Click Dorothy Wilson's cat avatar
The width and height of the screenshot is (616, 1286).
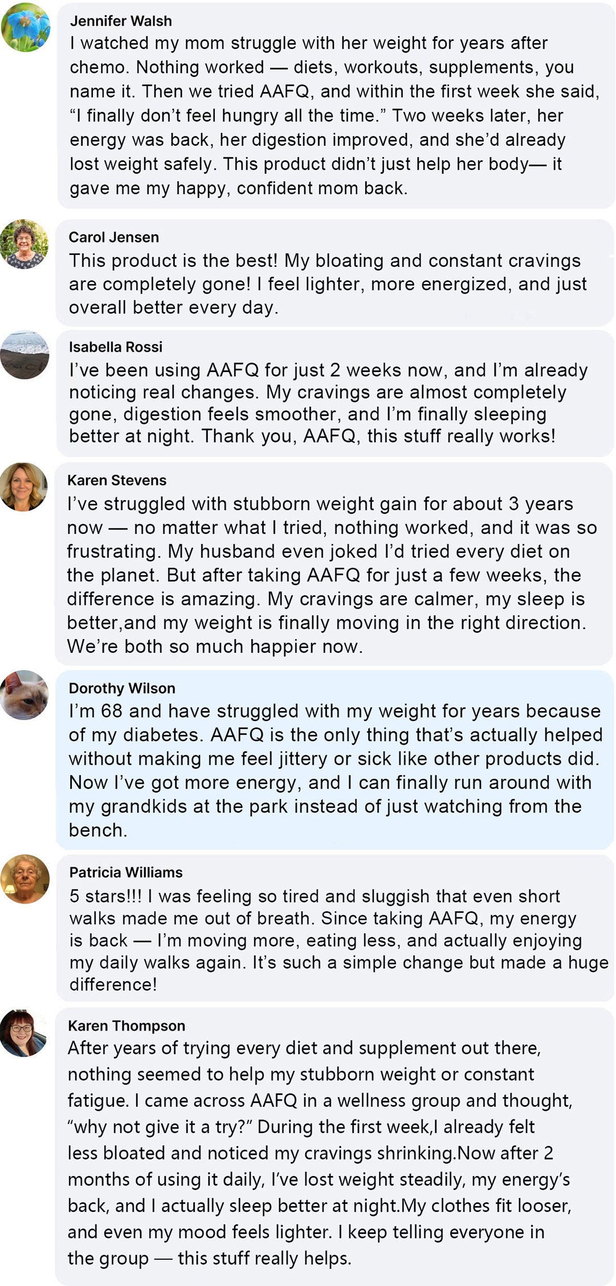(25, 695)
